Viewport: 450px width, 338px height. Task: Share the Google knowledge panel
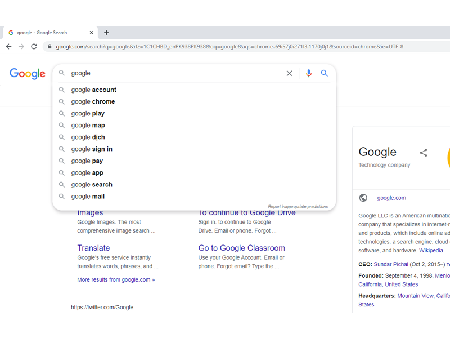[x=424, y=153]
